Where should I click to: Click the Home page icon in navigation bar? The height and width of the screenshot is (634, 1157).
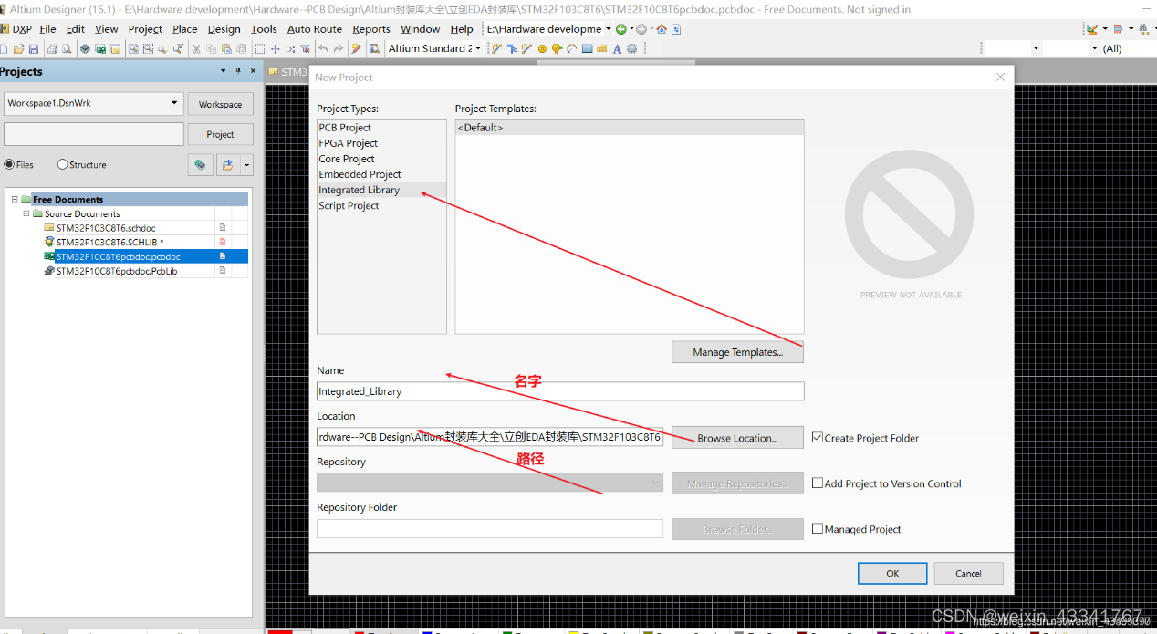coord(662,29)
